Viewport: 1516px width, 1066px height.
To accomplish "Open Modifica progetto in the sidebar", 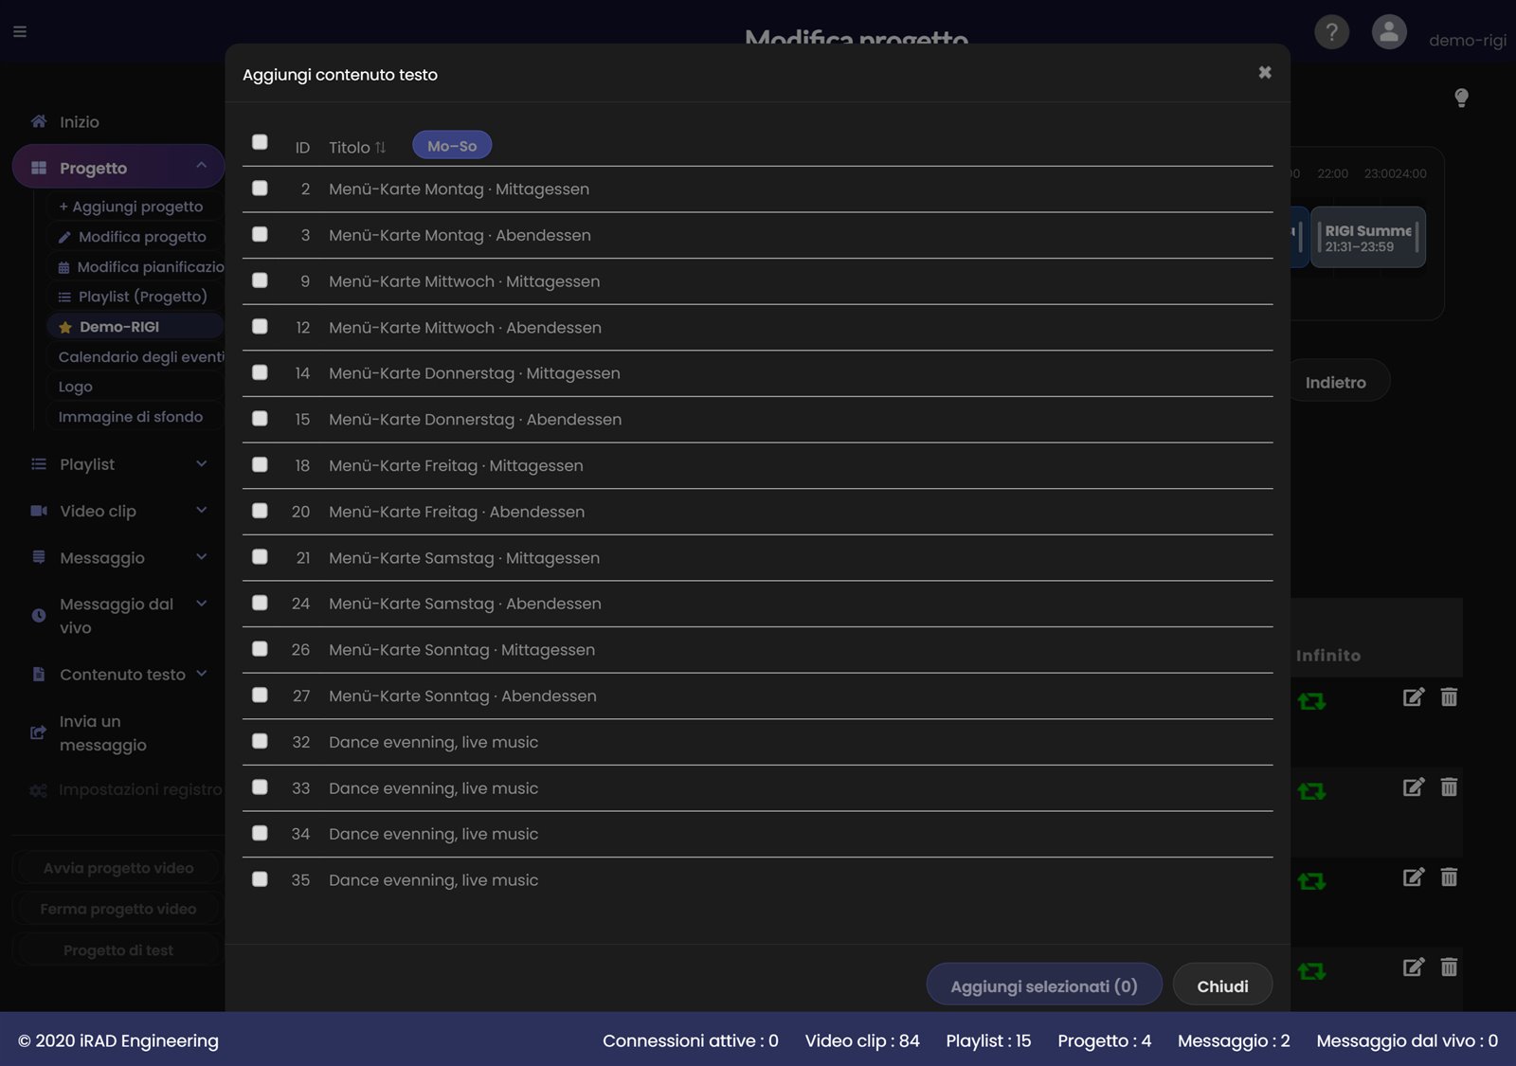I will pyautogui.click(x=135, y=237).
